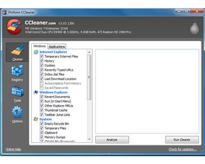This screenshot has width=205, height=164.
Task: Uncheck Empty Recycle Bin checkbox
Action: pos(41,124)
